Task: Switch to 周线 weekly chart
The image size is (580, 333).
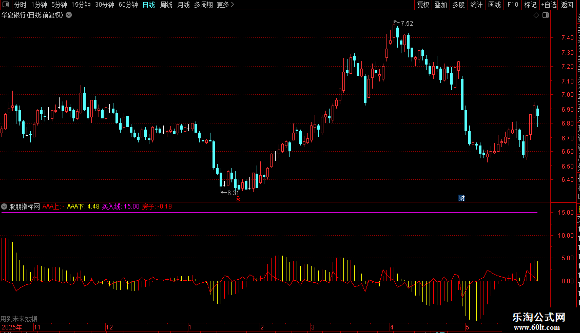Action: pyautogui.click(x=166, y=5)
